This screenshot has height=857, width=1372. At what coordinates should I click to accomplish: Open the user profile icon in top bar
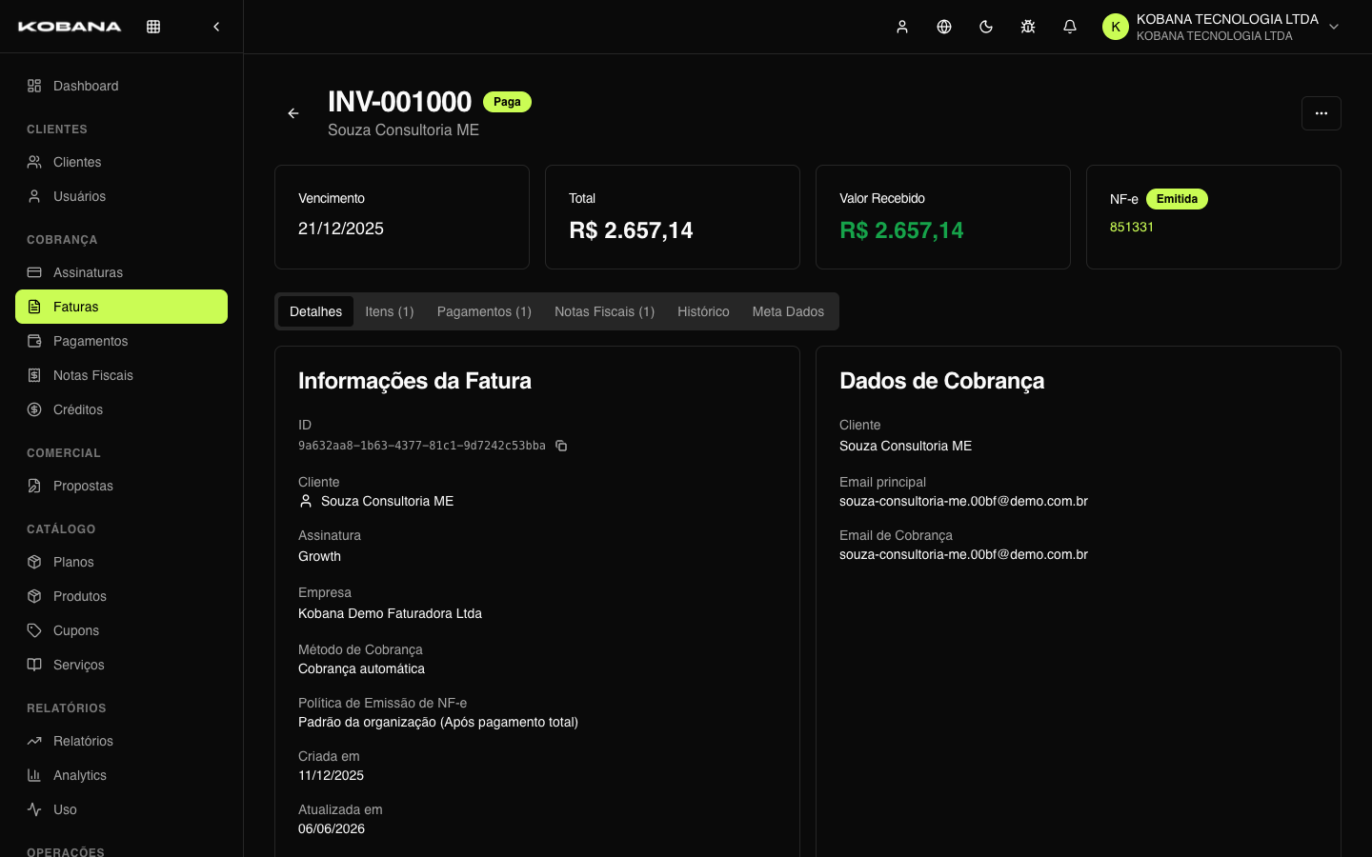tap(902, 27)
